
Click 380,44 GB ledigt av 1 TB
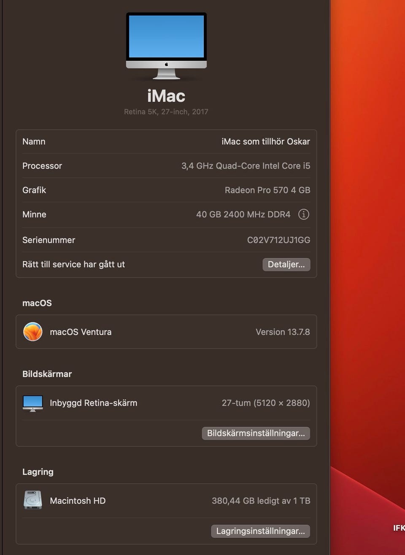pyautogui.click(x=261, y=501)
